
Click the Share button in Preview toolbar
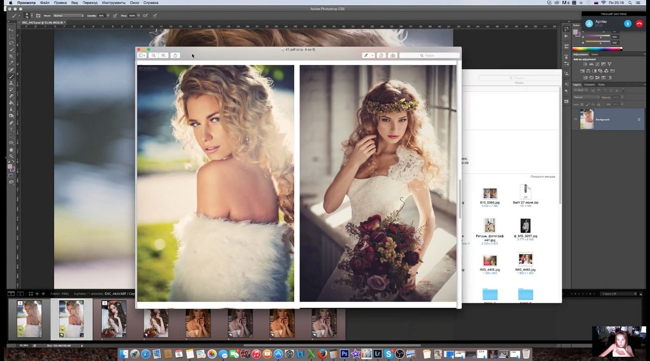point(175,55)
